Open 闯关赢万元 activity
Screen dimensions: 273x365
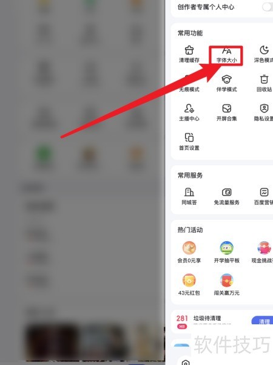226,285
